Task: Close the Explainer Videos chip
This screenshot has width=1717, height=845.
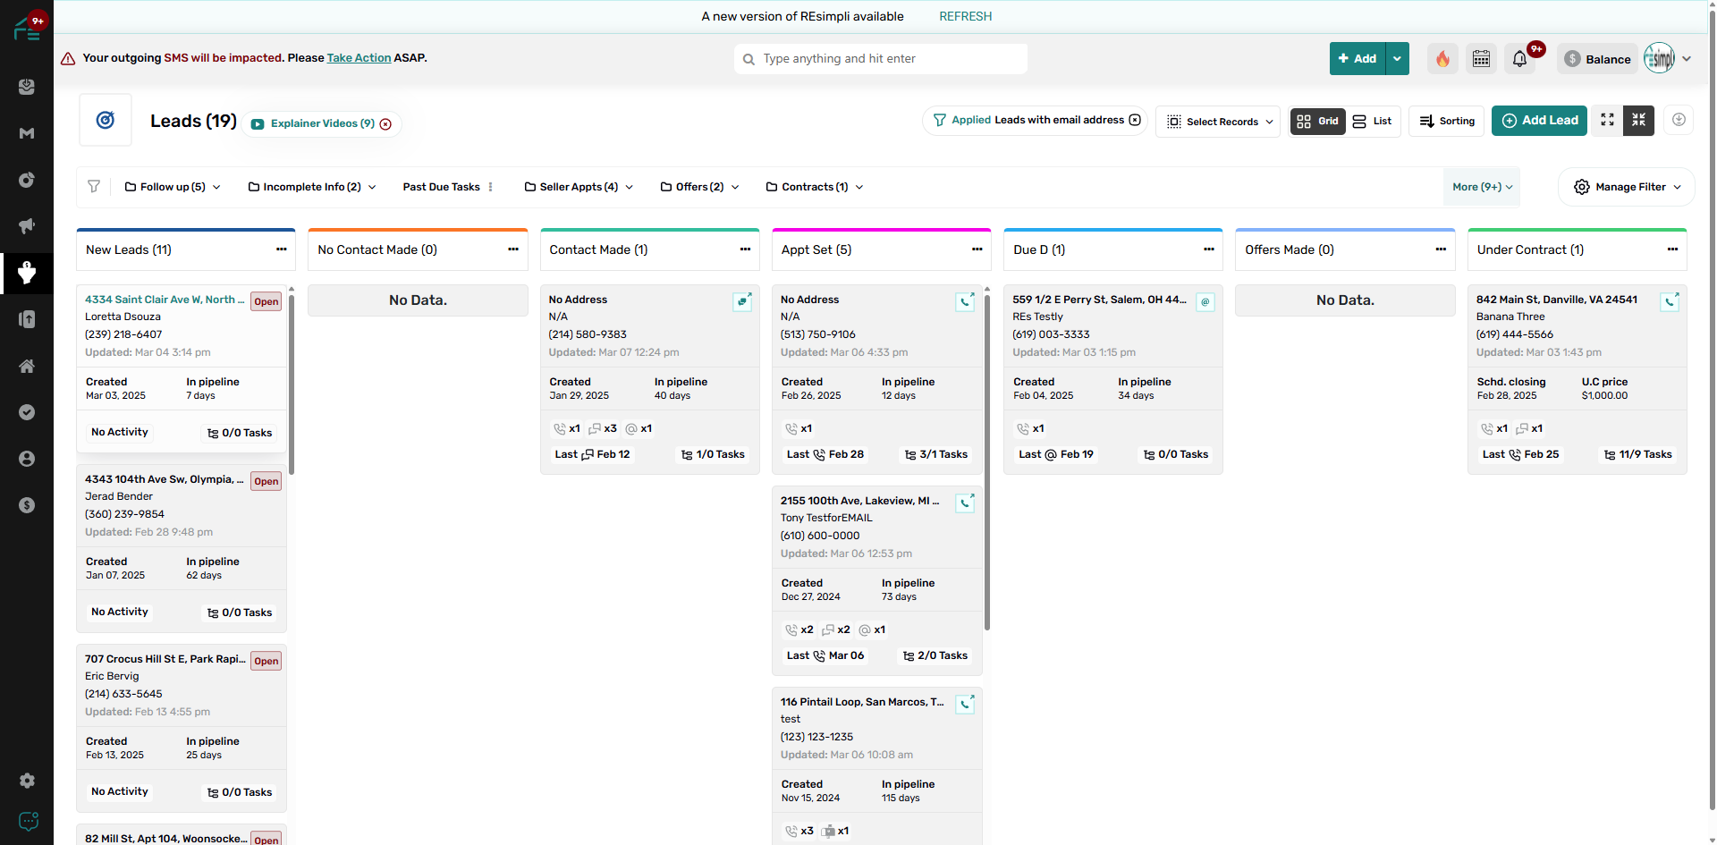Action: click(385, 124)
